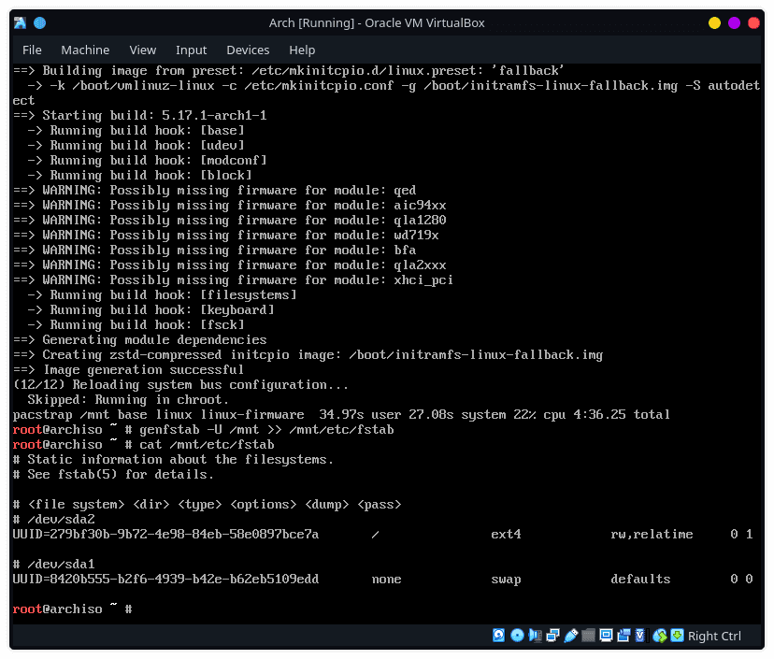Click 'Starting build: 5.17.1-arch1-1' line
The image size is (774, 659).
[x=139, y=116]
